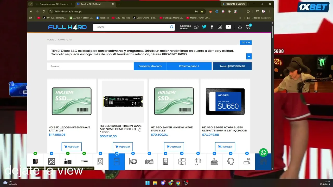Open the Facebook bookmark
The image size is (333, 187).
point(103,18)
